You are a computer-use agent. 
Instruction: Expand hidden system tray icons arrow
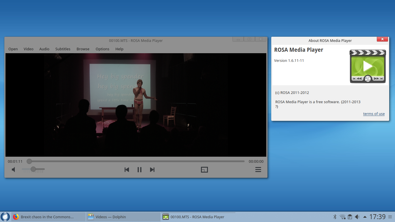[x=365, y=217]
